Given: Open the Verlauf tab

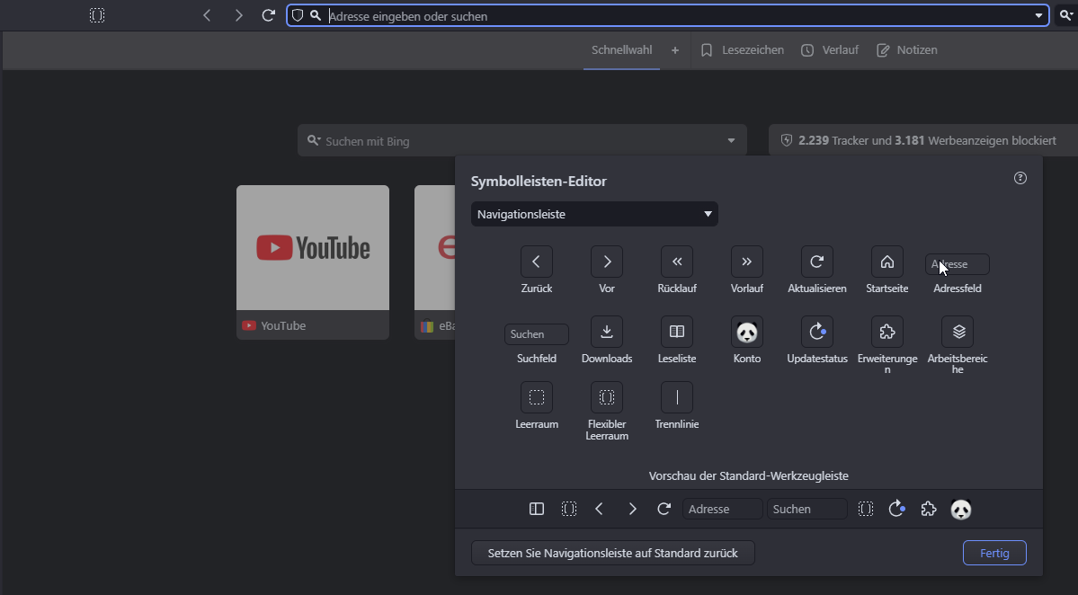Looking at the screenshot, I should click(x=830, y=50).
